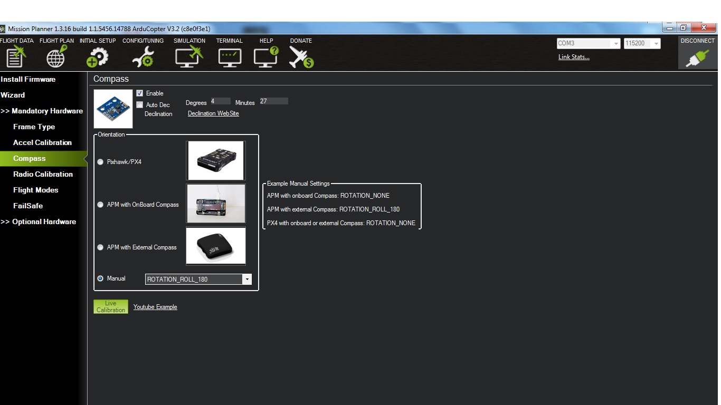Open Radio Calibration page
The height and width of the screenshot is (405, 721).
tap(43, 174)
